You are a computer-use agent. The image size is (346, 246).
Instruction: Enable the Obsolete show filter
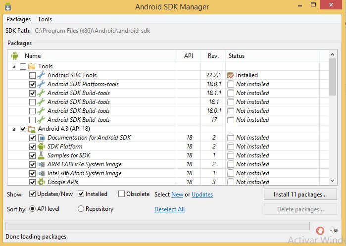(x=121, y=194)
